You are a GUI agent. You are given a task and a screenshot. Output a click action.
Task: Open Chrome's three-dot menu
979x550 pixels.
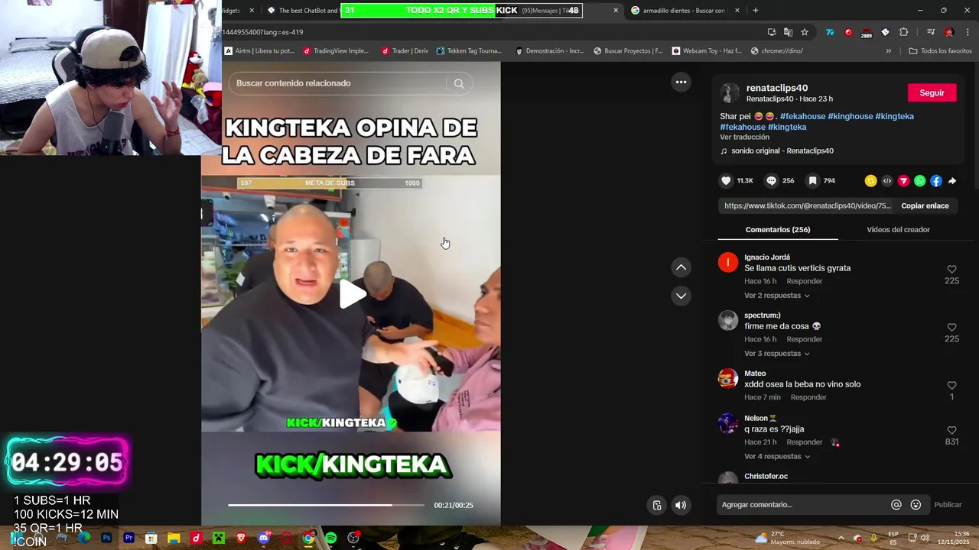coord(968,32)
